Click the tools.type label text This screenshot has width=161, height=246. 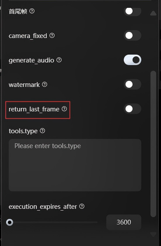[23, 132]
